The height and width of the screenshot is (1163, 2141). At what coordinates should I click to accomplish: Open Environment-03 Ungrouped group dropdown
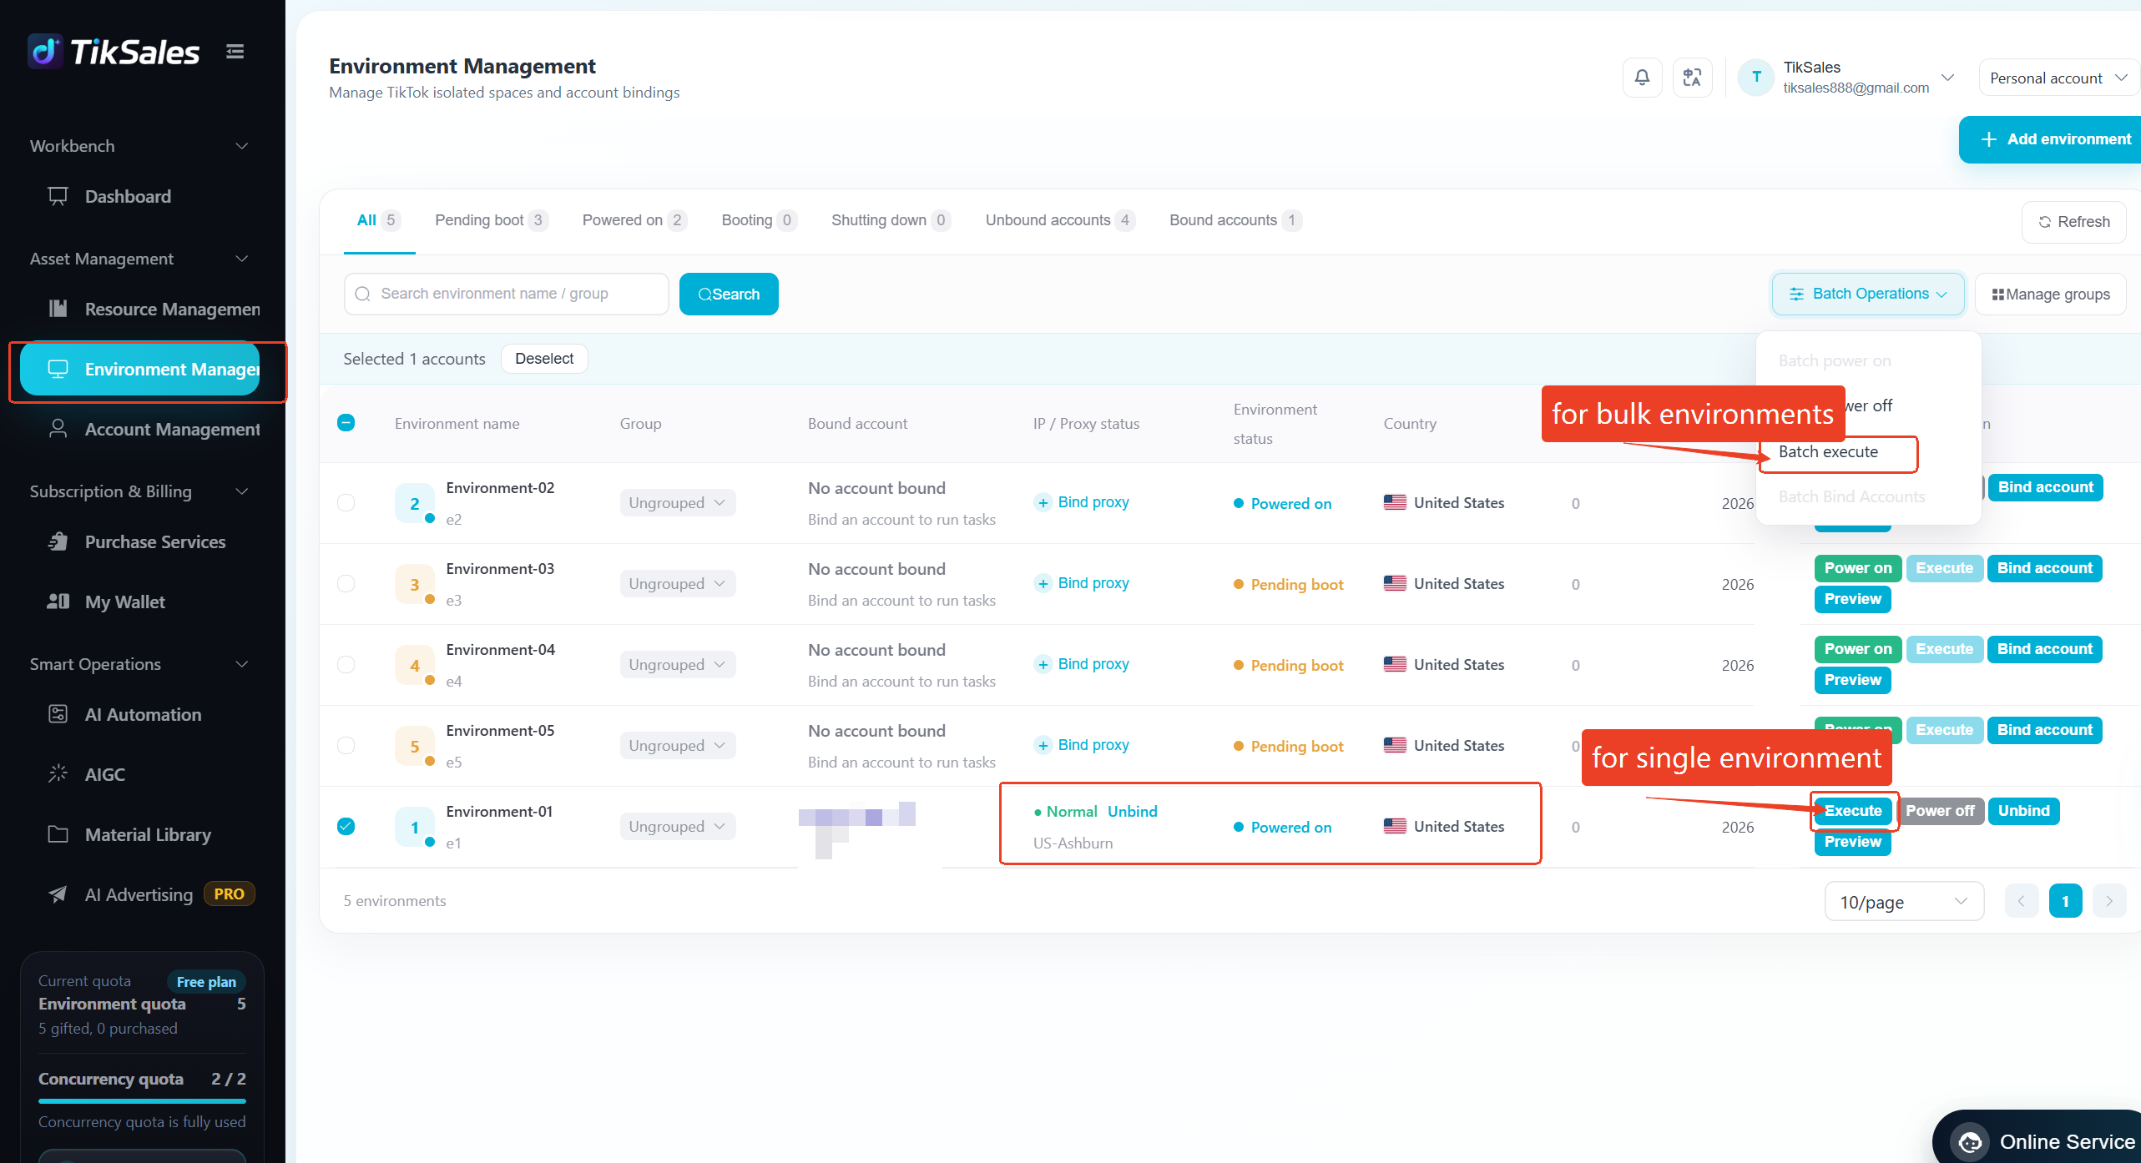tap(677, 584)
